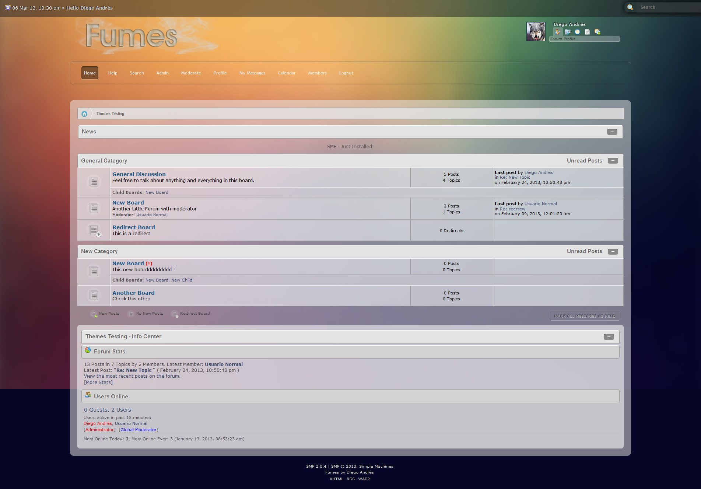Click the chat bubbles icon with plus
This screenshot has height=489, width=701.
coord(597,32)
